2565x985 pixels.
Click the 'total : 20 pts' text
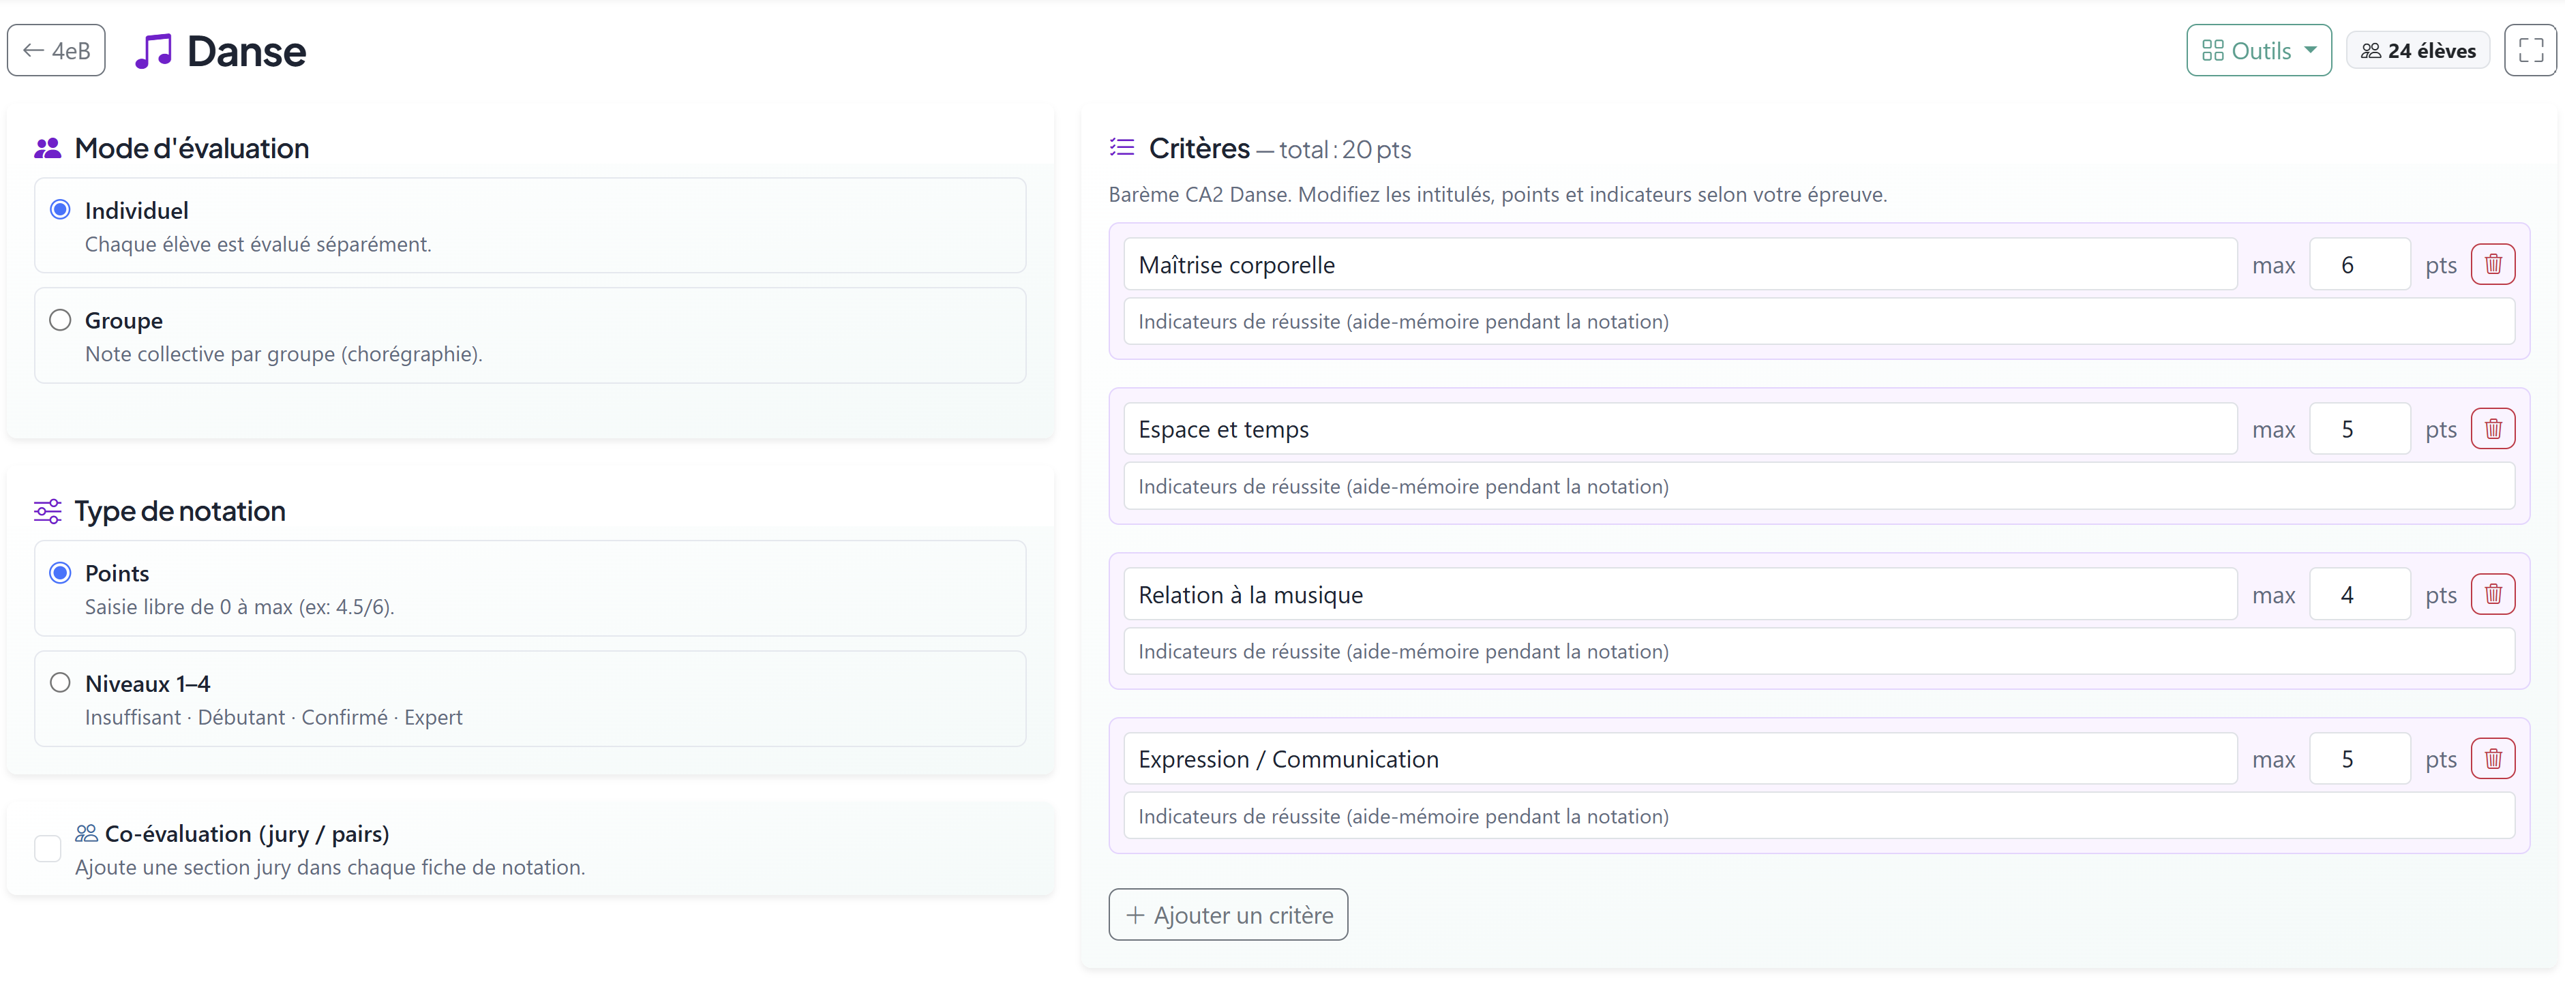pyautogui.click(x=1345, y=149)
